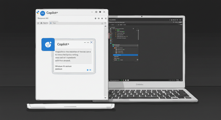Click the play icon in laptop app top bar
The height and width of the screenshot is (120, 221).
(173, 20)
